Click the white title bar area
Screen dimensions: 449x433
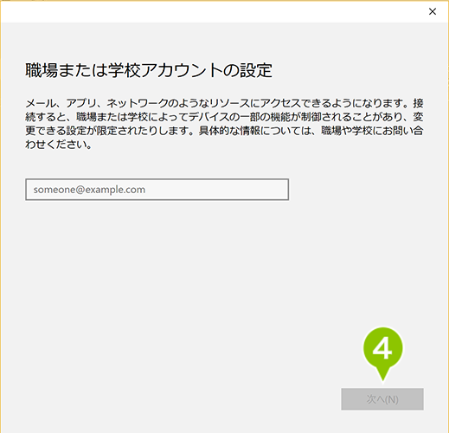[214, 11]
